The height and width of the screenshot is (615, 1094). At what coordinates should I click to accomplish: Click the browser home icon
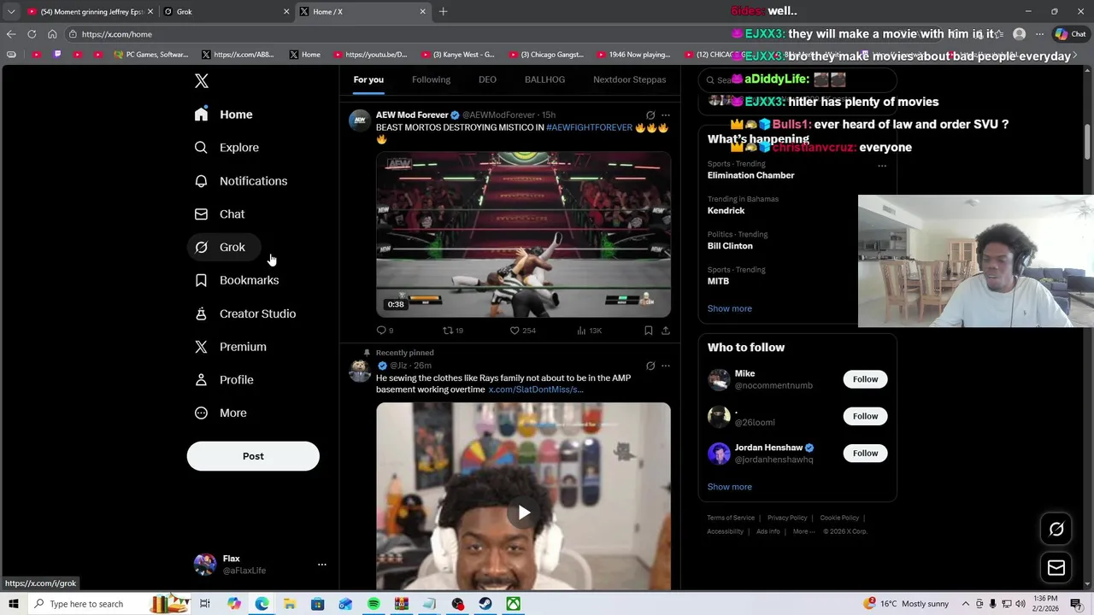coord(52,34)
